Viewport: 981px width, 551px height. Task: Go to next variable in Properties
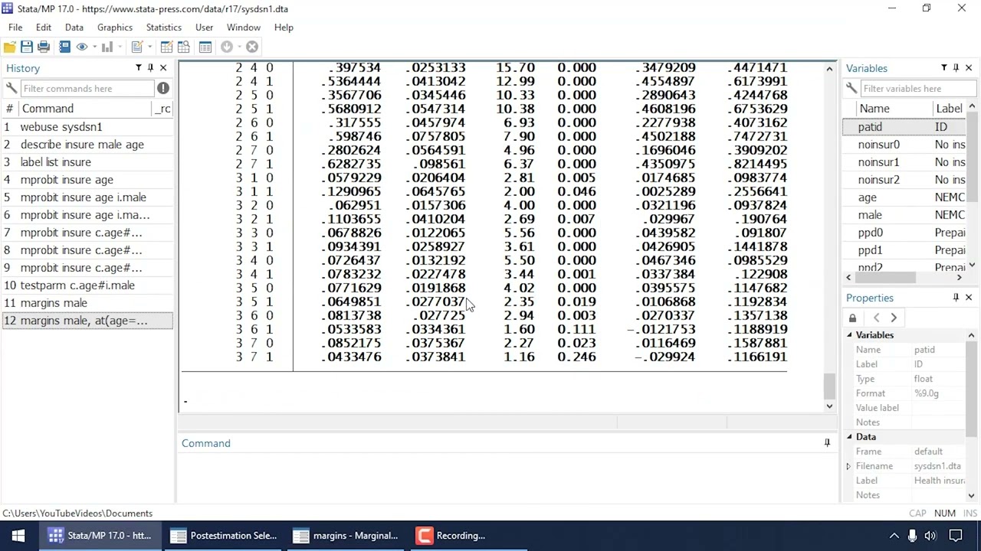point(894,318)
